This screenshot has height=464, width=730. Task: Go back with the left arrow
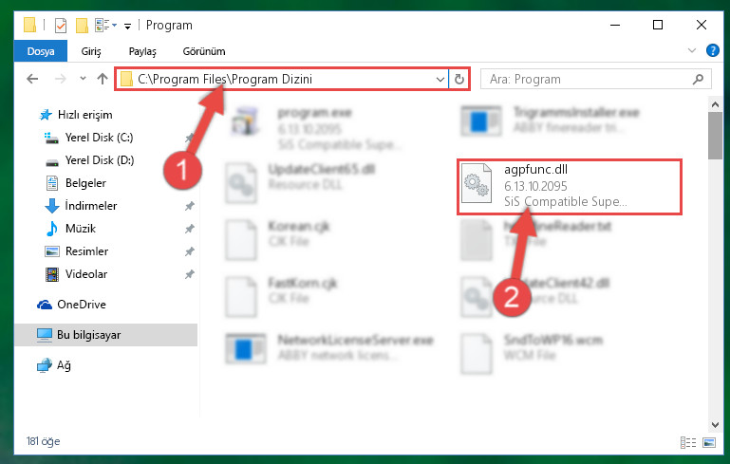coord(32,79)
